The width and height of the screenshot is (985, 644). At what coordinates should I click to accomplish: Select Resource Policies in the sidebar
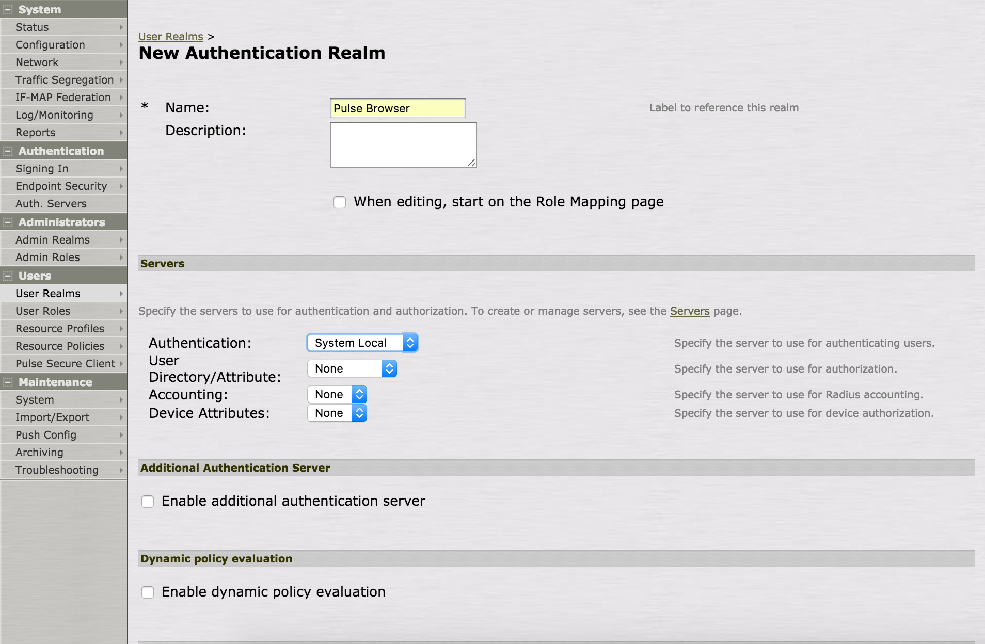pos(58,346)
